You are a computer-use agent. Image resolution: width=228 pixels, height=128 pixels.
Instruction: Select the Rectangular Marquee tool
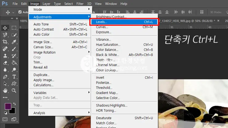(x=14, y=28)
